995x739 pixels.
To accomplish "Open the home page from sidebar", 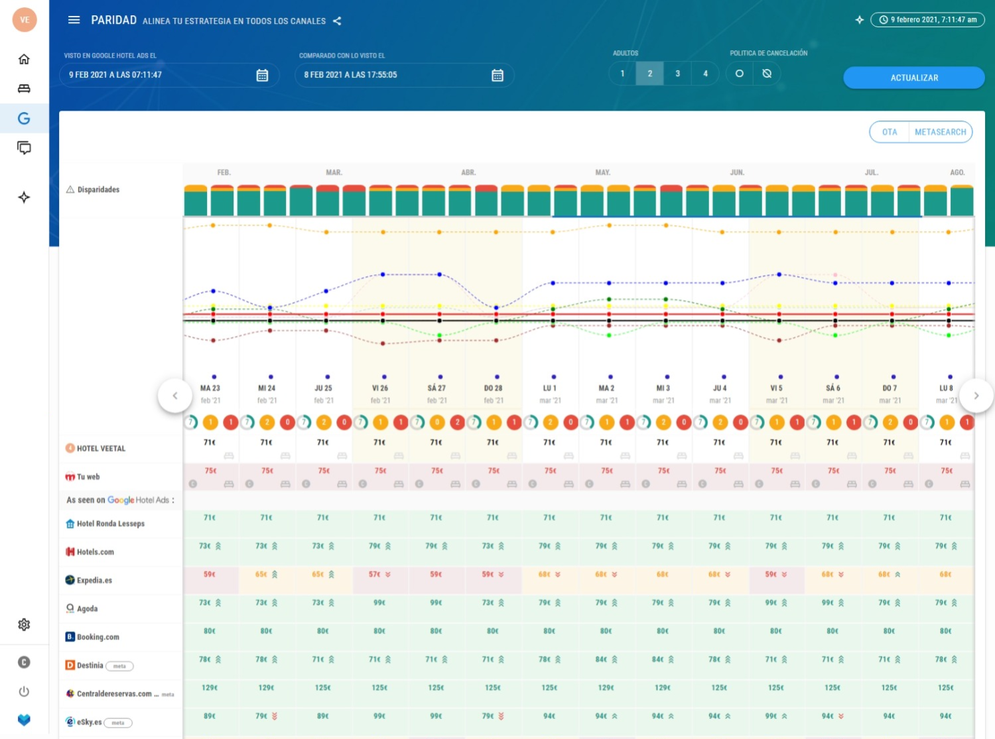I will (24, 60).
